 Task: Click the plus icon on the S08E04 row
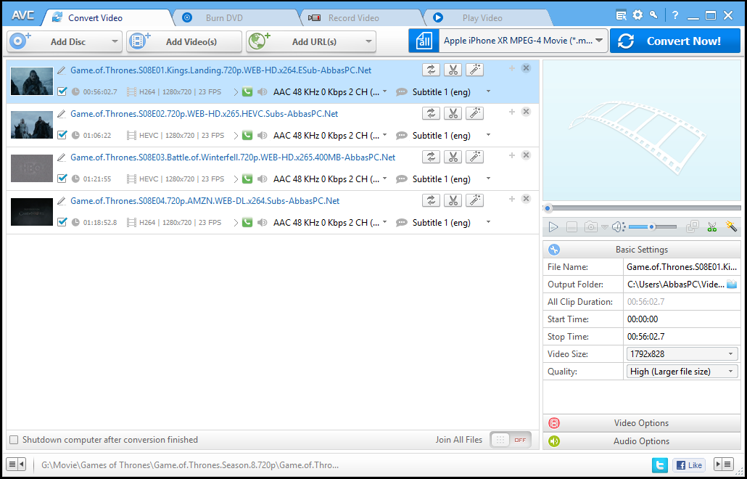coord(512,199)
